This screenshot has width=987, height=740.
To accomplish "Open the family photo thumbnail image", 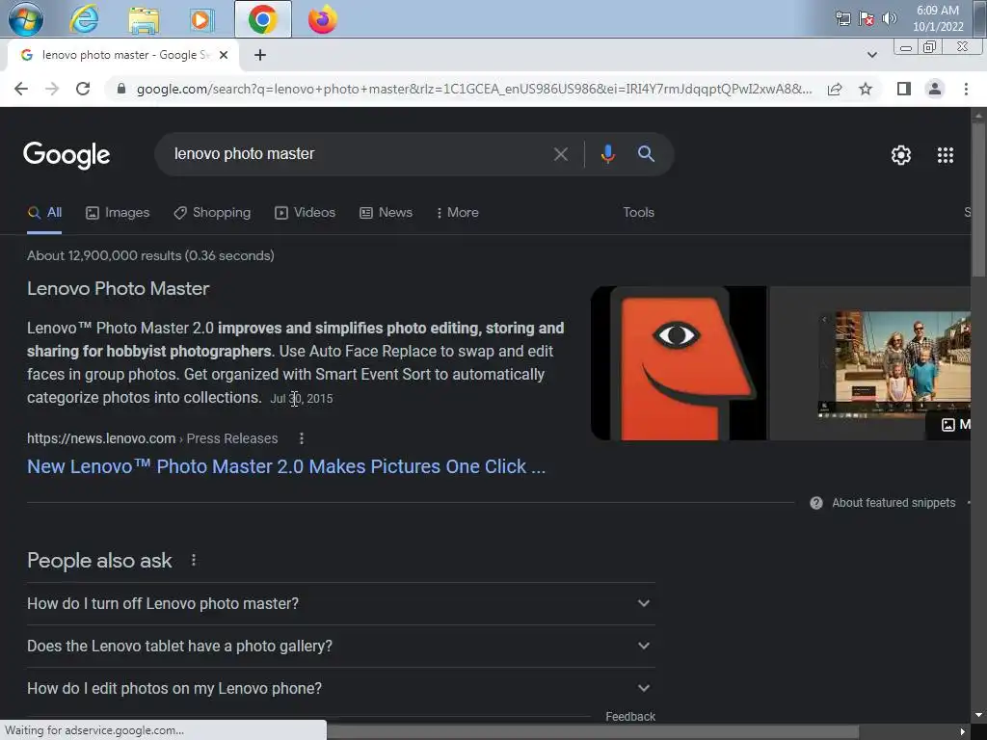I will click(870, 363).
